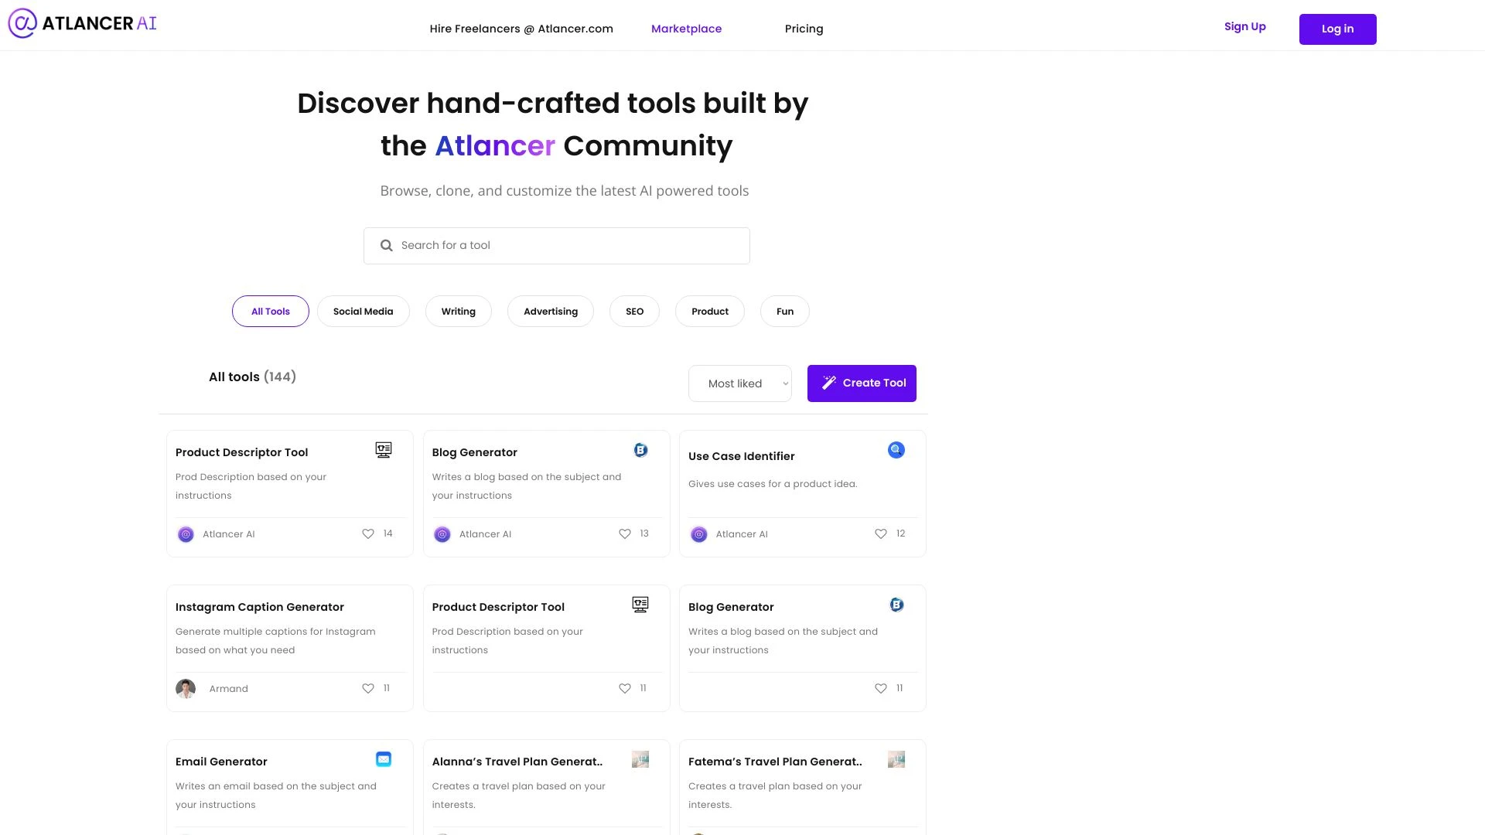Open Hire Freelancers menu item
The image size is (1485, 835).
click(521, 29)
